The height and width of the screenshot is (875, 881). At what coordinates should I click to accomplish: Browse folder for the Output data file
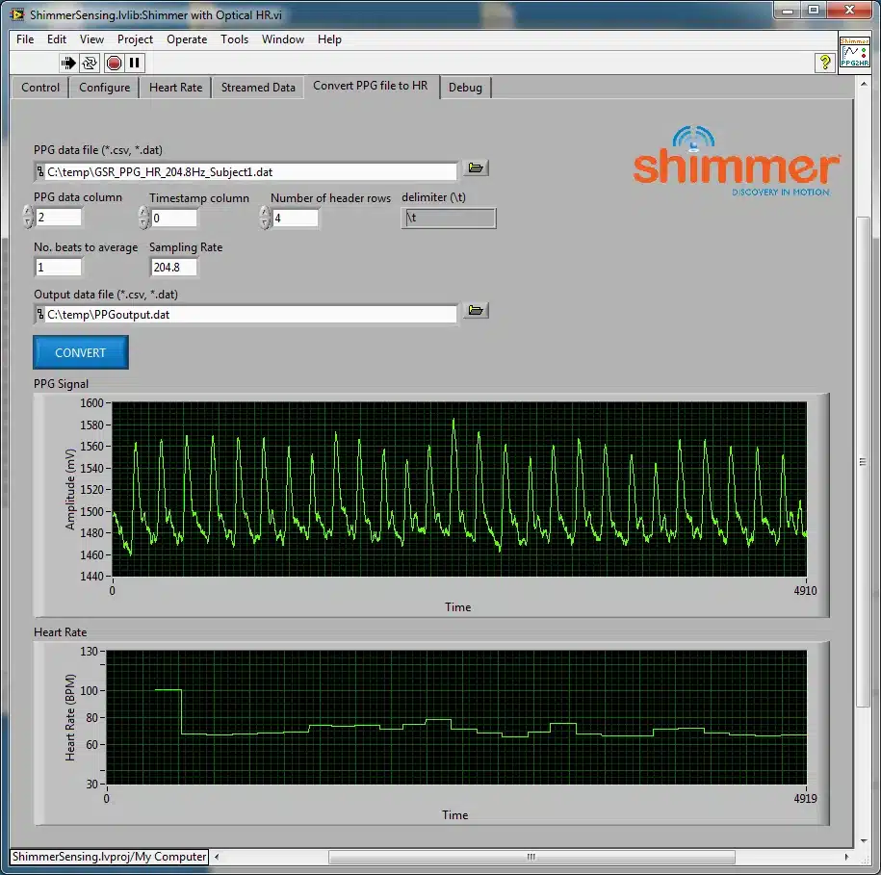click(x=476, y=311)
